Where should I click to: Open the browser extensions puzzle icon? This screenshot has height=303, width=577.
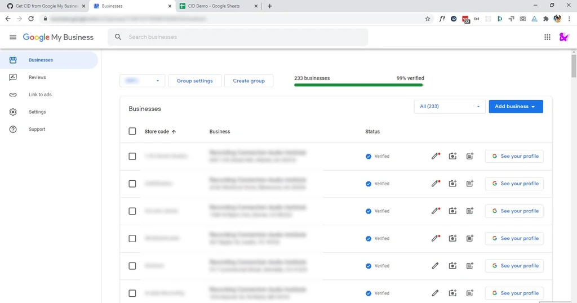(x=545, y=19)
